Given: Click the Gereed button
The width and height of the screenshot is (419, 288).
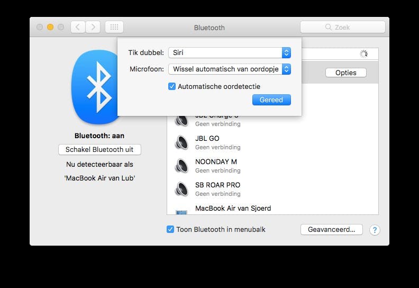Looking at the screenshot, I should click(x=271, y=100).
